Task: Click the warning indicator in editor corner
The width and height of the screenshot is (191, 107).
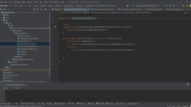Action: click(x=185, y=13)
